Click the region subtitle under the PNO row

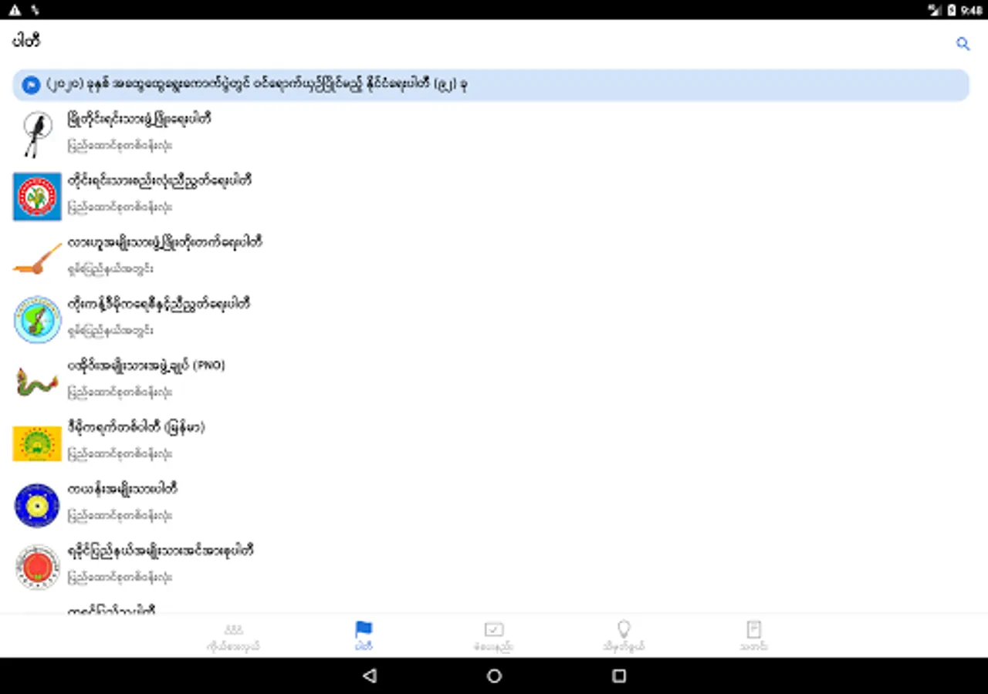120,392
